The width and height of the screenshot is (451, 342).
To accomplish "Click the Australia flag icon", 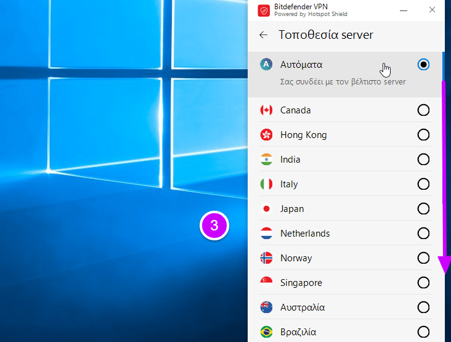I will (266, 307).
